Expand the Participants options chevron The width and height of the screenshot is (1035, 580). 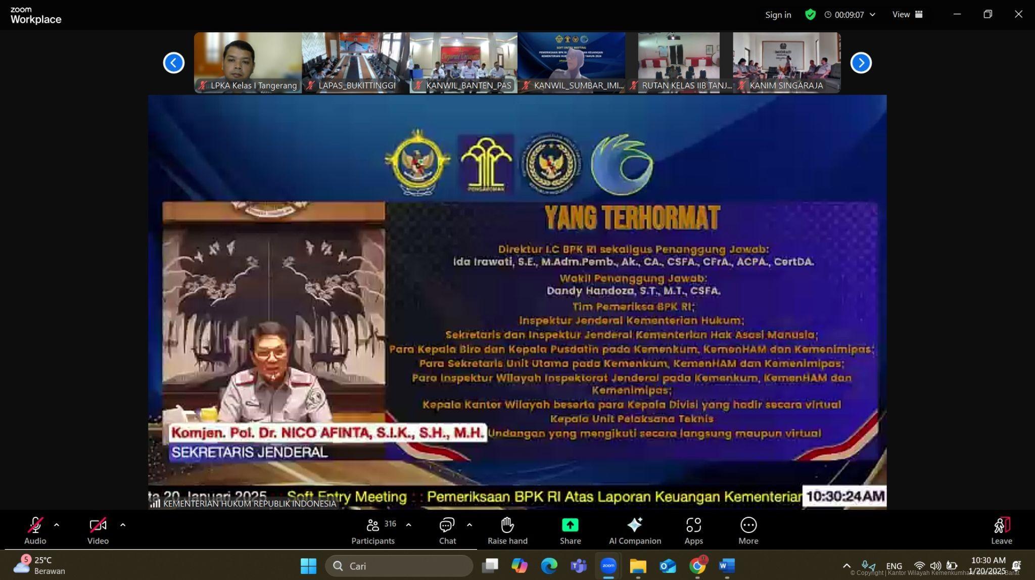click(x=408, y=525)
